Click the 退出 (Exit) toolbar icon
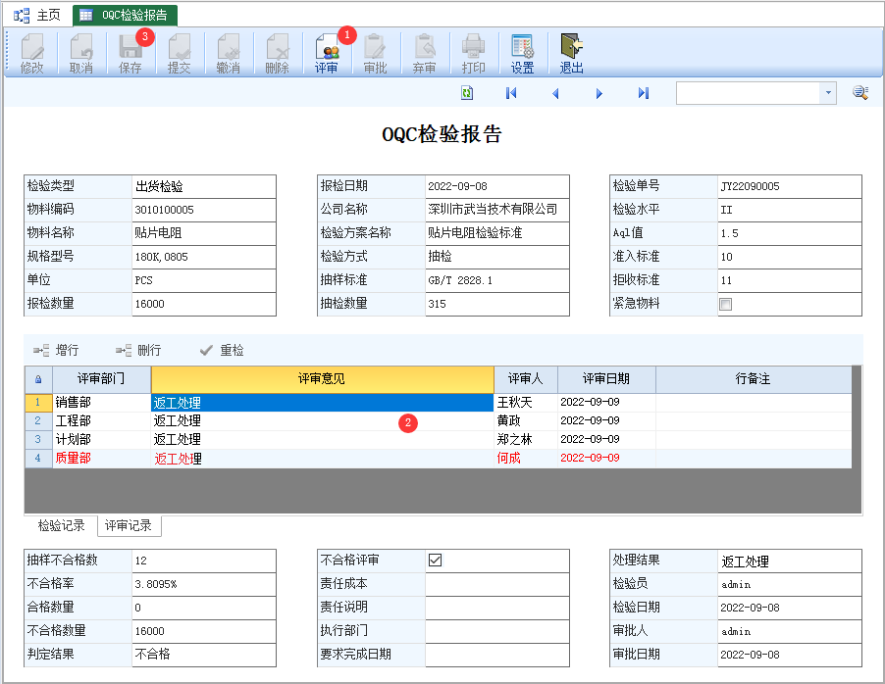 tap(571, 53)
